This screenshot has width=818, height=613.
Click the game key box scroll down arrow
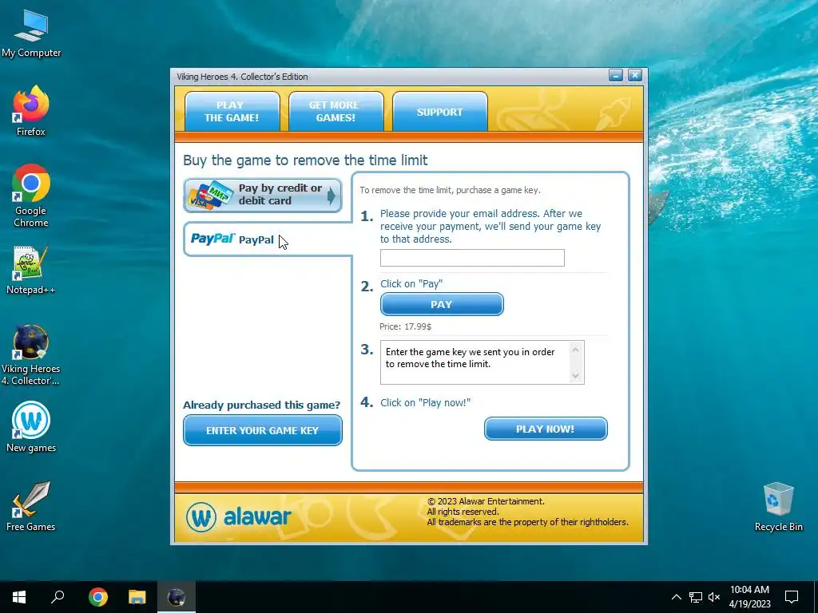click(575, 376)
